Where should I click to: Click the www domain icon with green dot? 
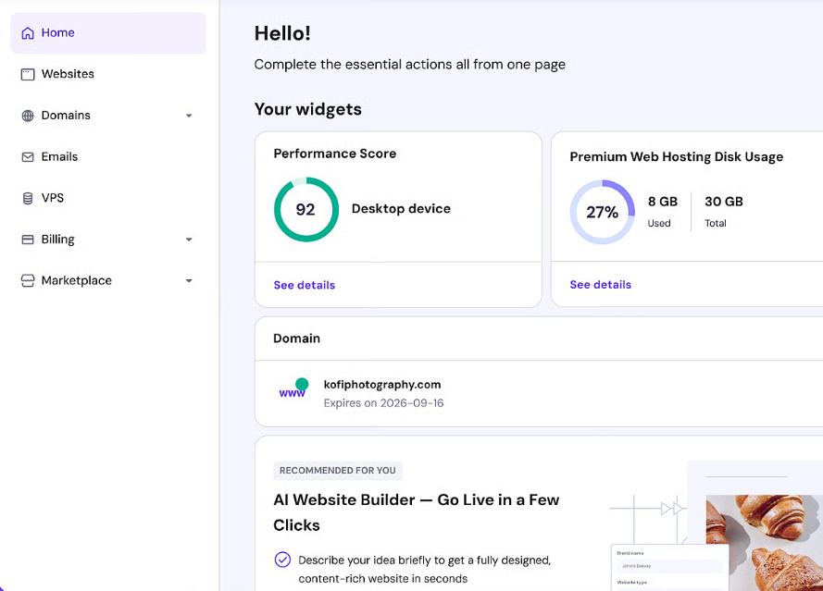click(x=293, y=389)
